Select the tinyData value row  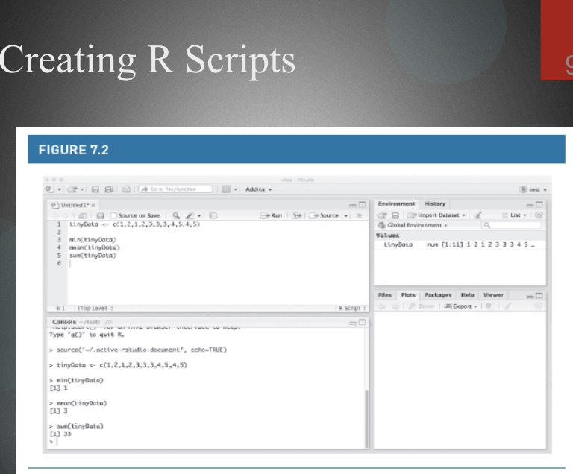pos(460,244)
